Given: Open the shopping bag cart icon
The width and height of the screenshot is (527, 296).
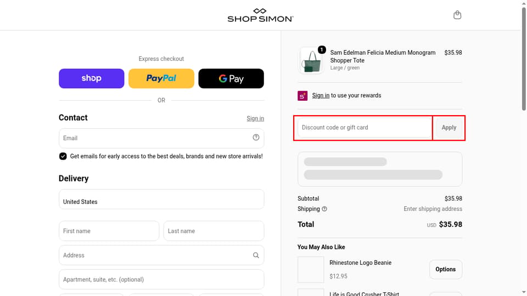Looking at the screenshot, I should 457,15.
